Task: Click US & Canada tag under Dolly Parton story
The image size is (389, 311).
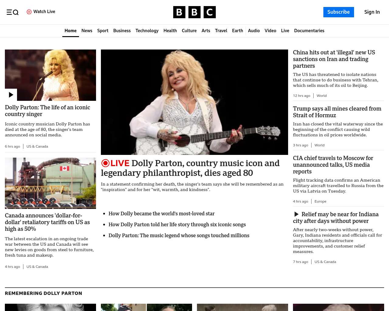Action: (x=37, y=146)
